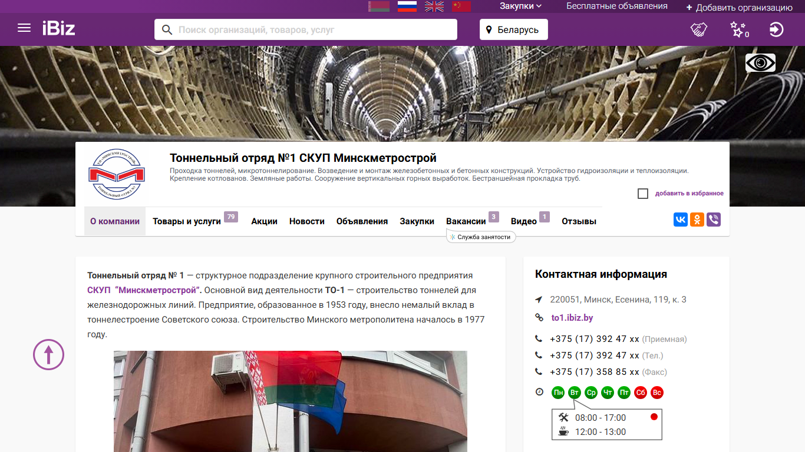
Task: Open СКУП Минскметрострой link in text
Action: 144,290
